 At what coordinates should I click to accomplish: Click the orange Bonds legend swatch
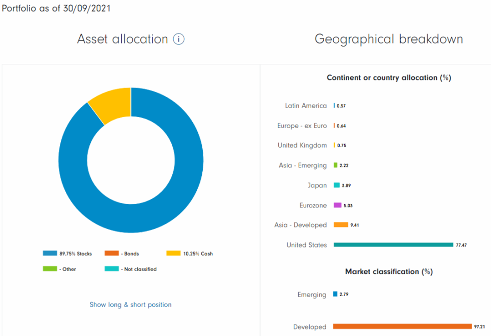112,253
